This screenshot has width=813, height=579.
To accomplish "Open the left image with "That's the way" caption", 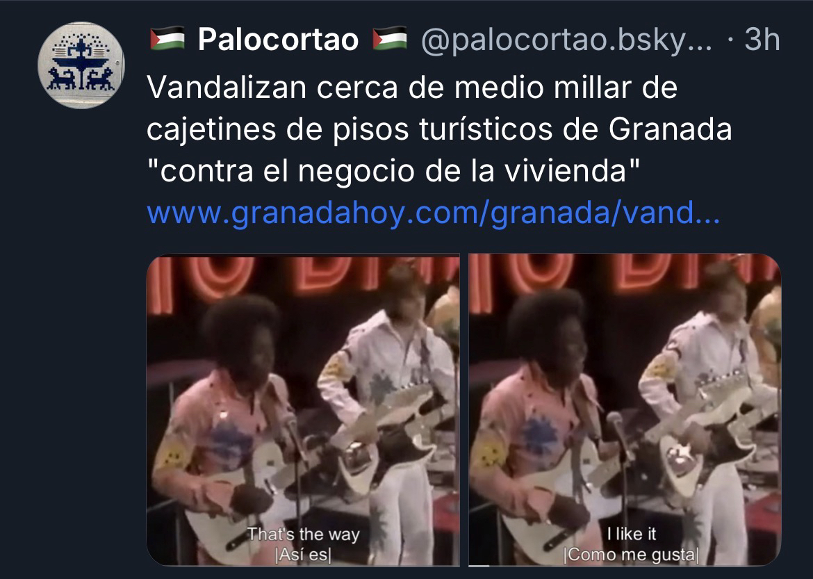I will (303, 409).
